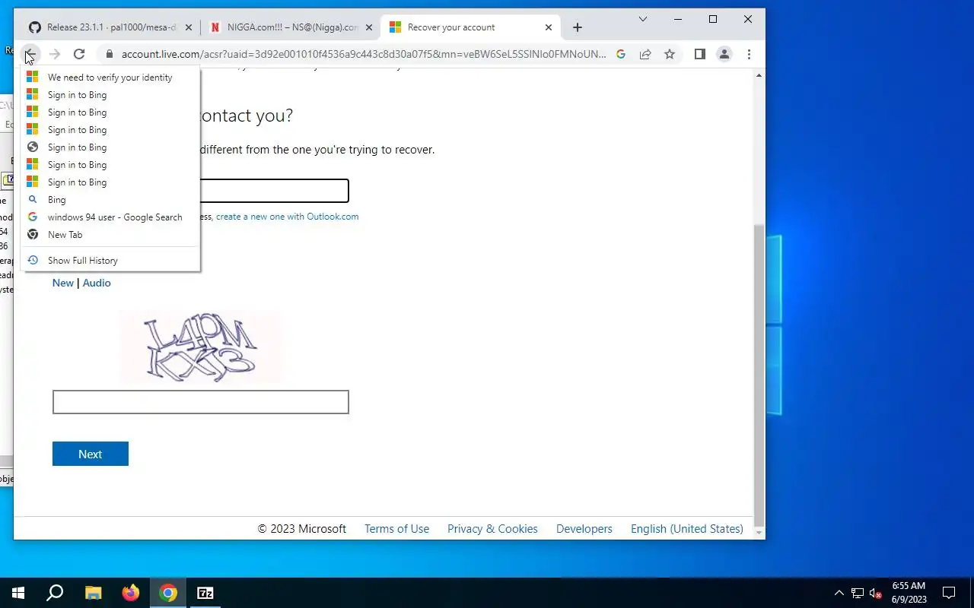Open Show Full History
974x608 pixels.
(x=110, y=261)
